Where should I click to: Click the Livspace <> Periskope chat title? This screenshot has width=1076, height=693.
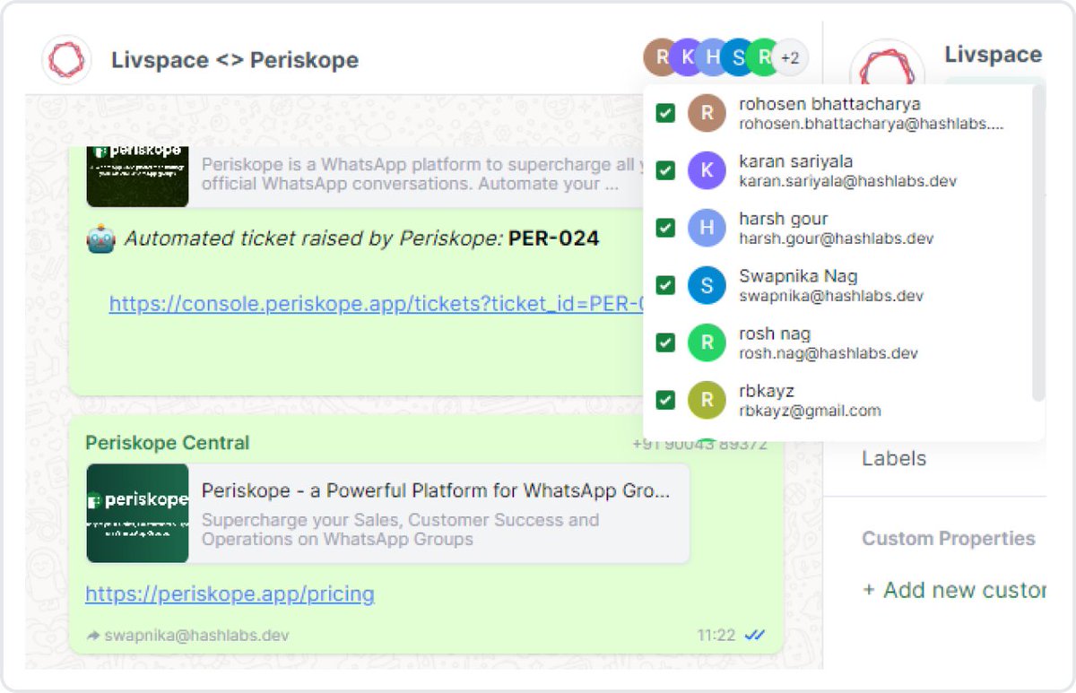coord(235,60)
